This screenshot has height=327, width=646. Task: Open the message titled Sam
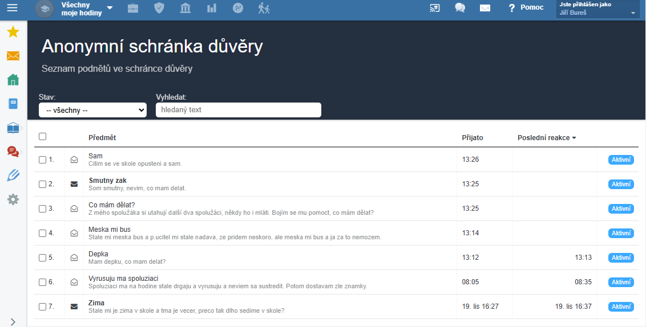coord(95,156)
